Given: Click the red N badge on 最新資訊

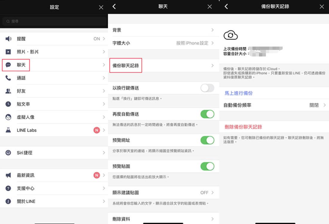Looking at the screenshot, I should tap(97, 175).
